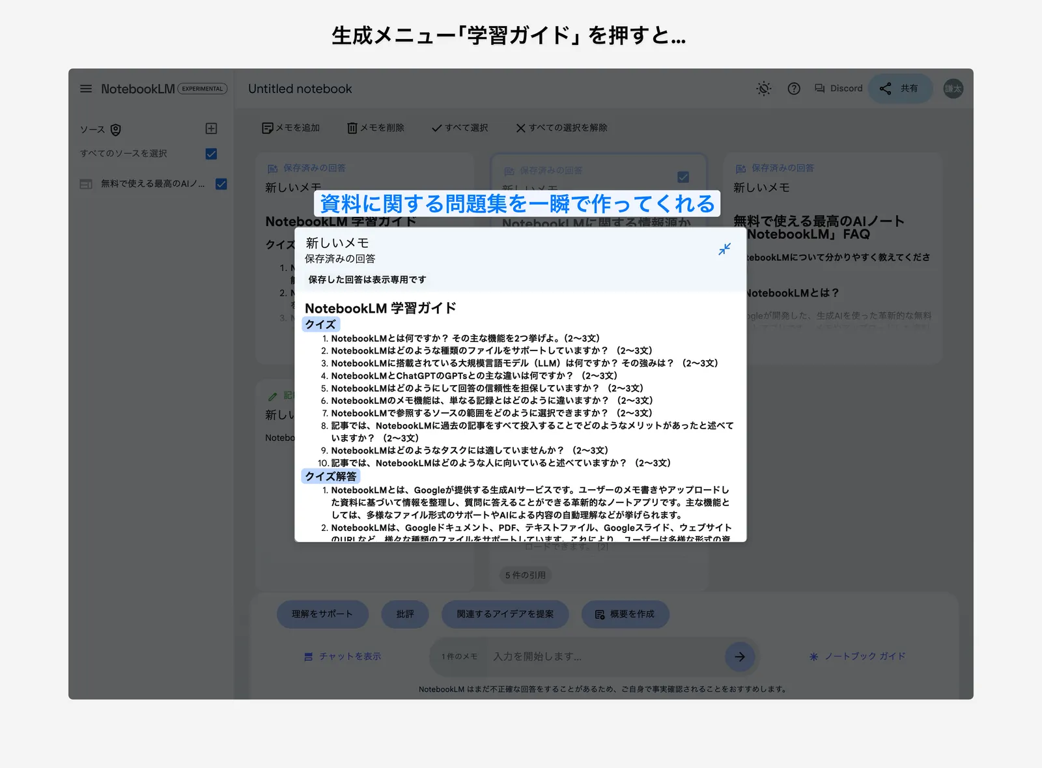The height and width of the screenshot is (768, 1042).
Task: Click the クイズ解答 heading in the note
Action: pyautogui.click(x=331, y=476)
